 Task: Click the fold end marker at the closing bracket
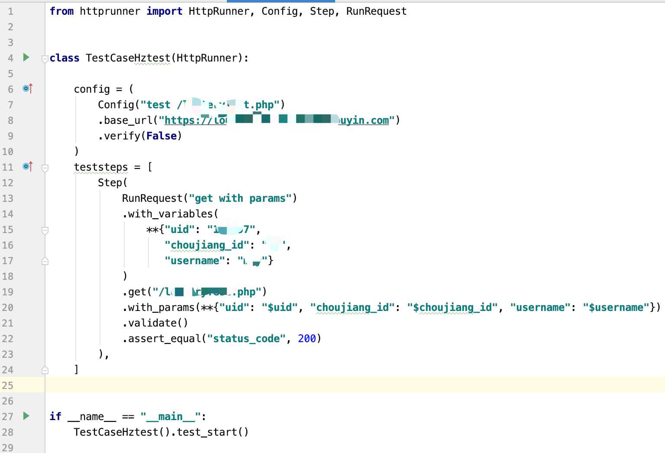(45, 370)
